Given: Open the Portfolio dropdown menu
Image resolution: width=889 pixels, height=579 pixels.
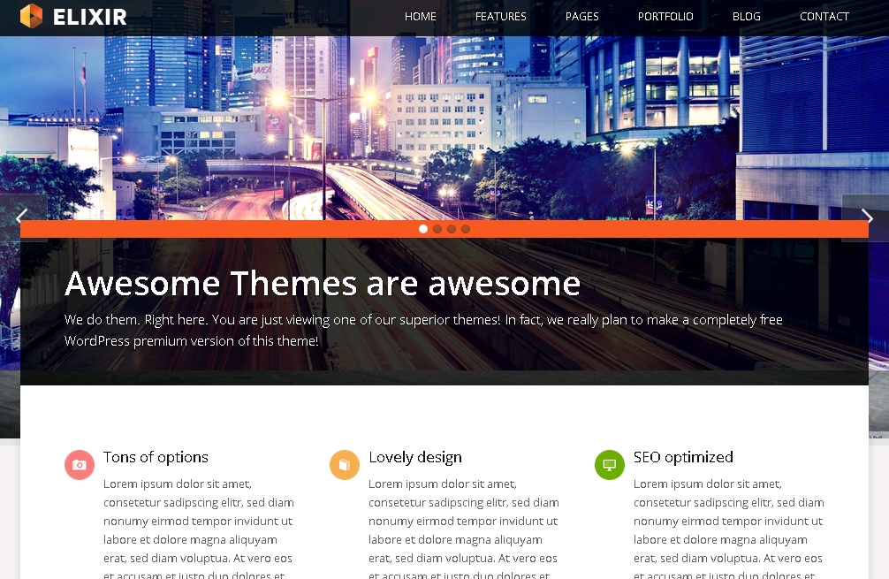Looking at the screenshot, I should 665,17.
